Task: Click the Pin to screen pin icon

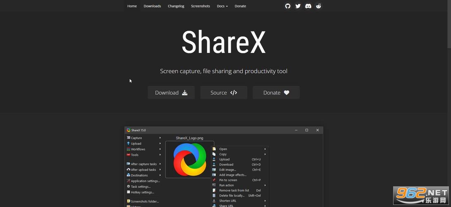Action: [x=214, y=180]
